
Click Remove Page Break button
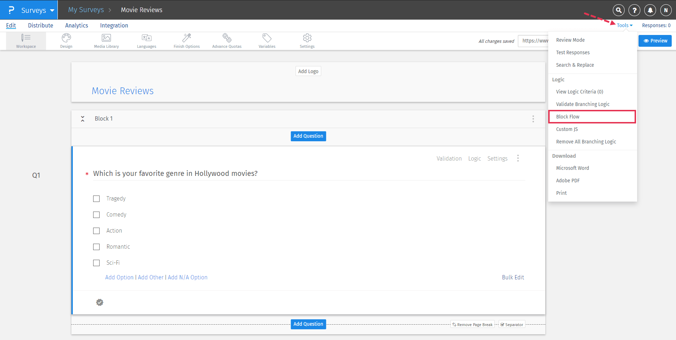tap(473, 325)
